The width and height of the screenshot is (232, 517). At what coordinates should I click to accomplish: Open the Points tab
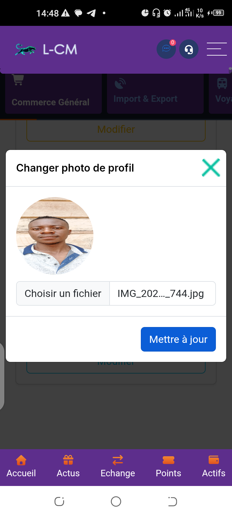point(168,467)
